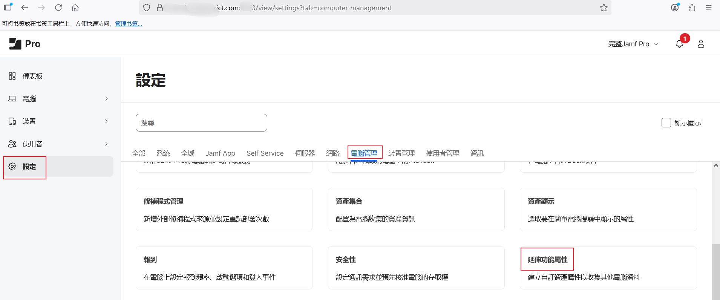Expand the 裝置 sidebar section

click(x=106, y=121)
